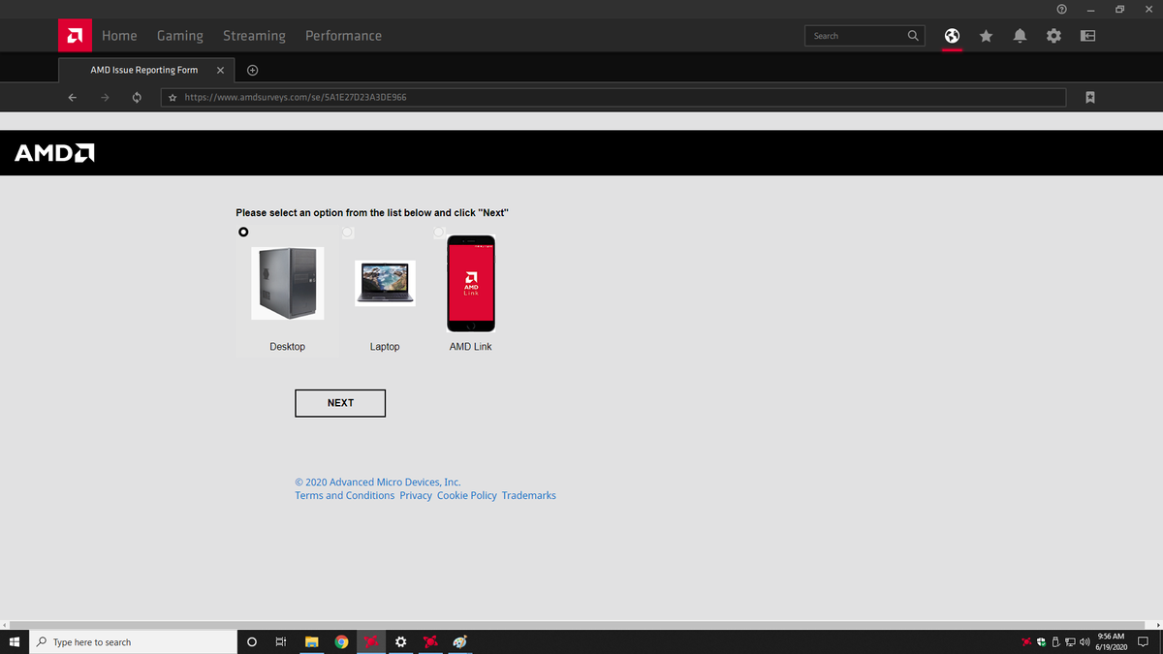Reload the survey page with the refresh icon
This screenshot has width=1163, height=654.
click(137, 97)
